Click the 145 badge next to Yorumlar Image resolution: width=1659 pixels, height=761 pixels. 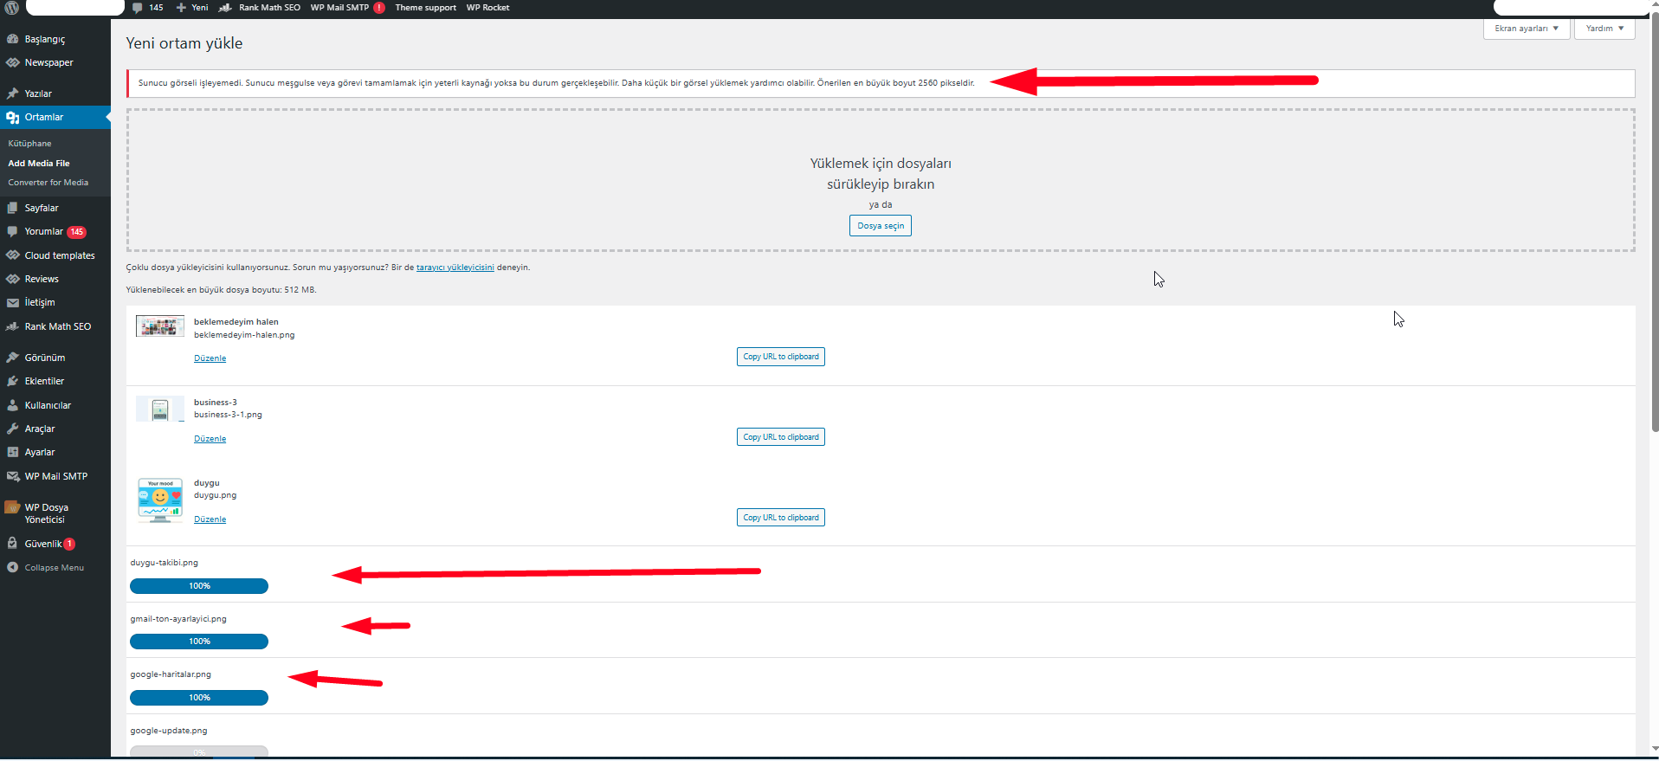pyautogui.click(x=77, y=232)
